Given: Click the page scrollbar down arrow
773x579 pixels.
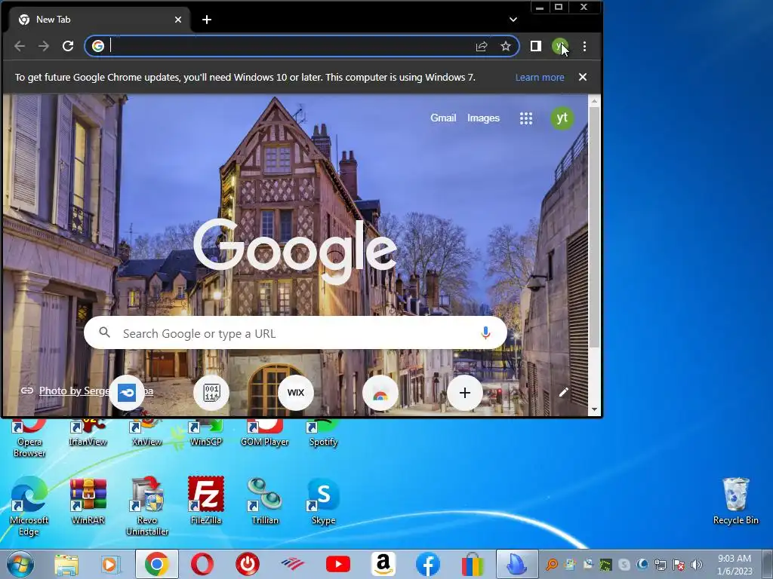Looking at the screenshot, I should coord(594,409).
